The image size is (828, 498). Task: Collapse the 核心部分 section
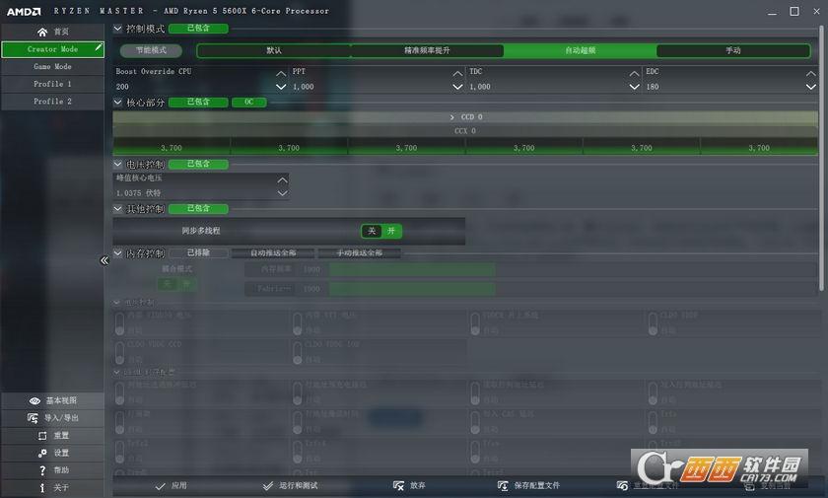[x=117, y=102]
